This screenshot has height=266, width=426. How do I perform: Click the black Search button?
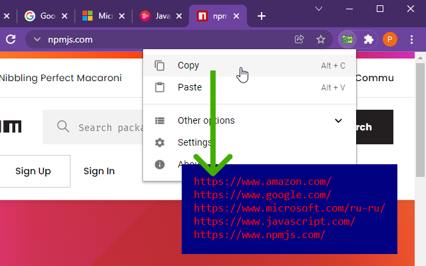click(x=375, y=127)
